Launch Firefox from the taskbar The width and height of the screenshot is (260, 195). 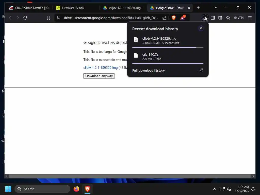tap(76, 189)
